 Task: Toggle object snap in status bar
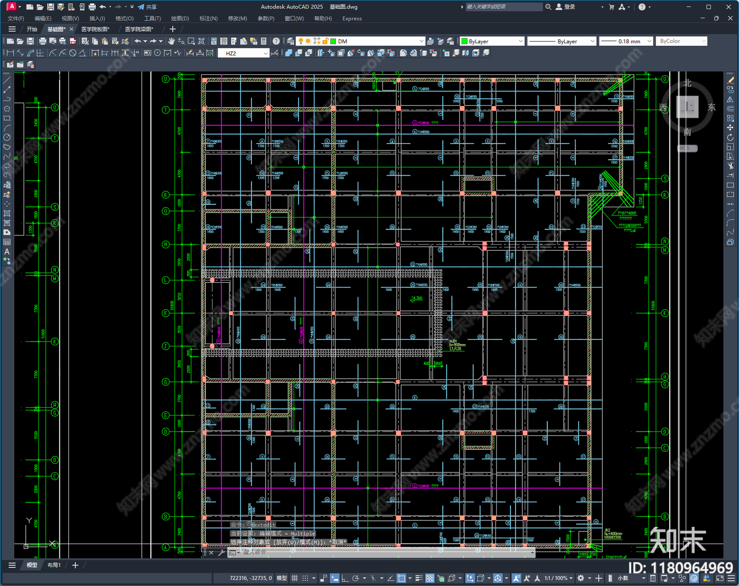(401, 578)
